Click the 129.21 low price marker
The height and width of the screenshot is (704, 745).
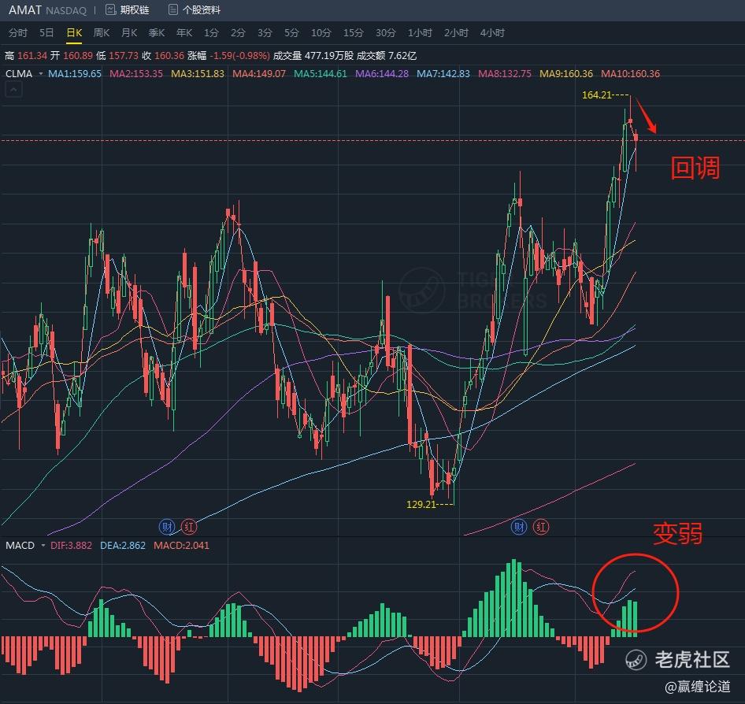pos(421,504)
